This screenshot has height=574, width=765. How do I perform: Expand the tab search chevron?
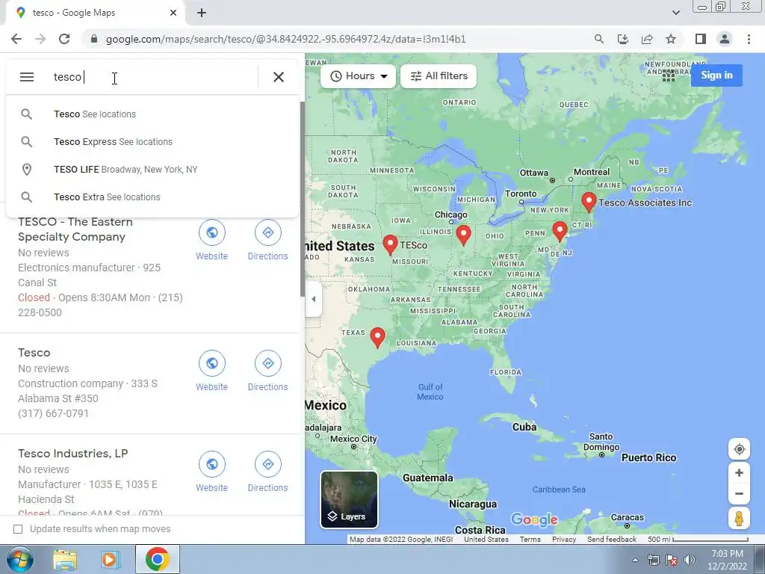(x=675, y=13)
